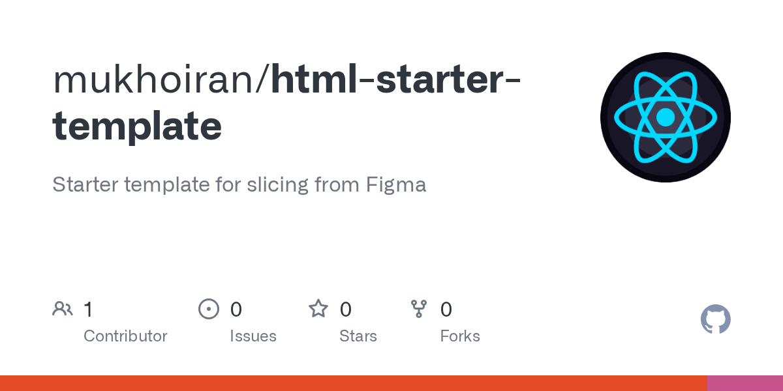Viewport: 783px width, 391px height.
Task: Open the Issues label
Action: point(253,336)
